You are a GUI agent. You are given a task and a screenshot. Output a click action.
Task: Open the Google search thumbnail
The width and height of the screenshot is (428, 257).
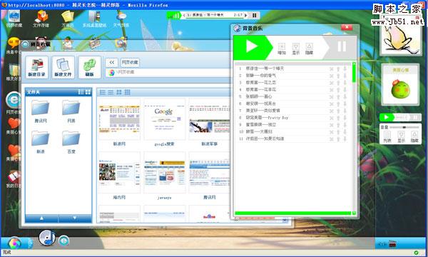click(x=164, y=119)
